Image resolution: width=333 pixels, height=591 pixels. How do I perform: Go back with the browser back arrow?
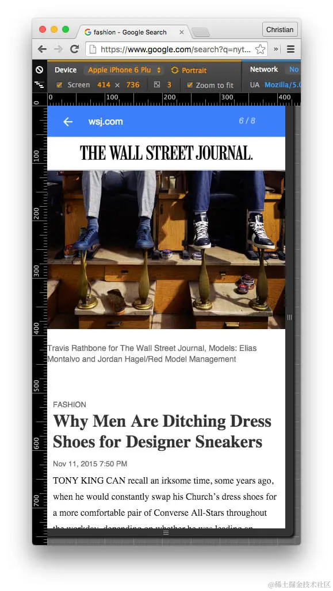43,49
